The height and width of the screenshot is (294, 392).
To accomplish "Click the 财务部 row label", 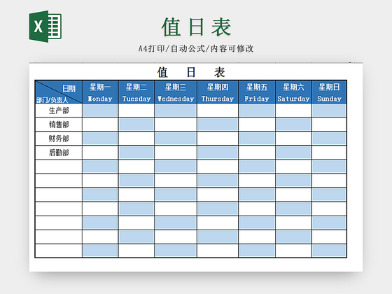I will pyautogui.click(x=59, y=139).
